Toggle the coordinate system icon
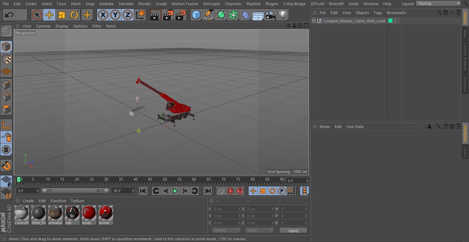 click(x=140, y=15)
